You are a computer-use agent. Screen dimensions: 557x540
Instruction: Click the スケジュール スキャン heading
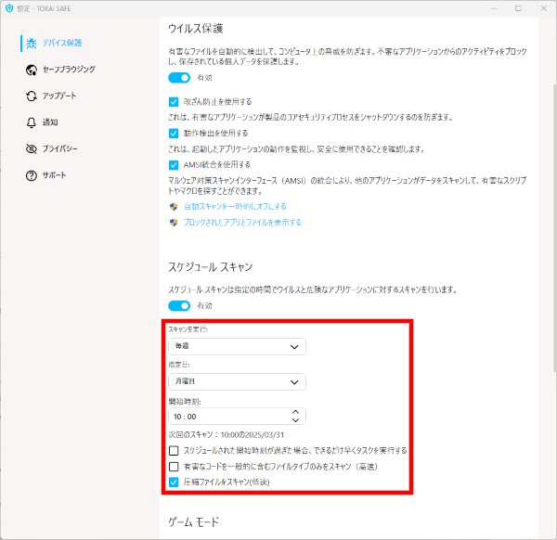click(x=211, y=267)
